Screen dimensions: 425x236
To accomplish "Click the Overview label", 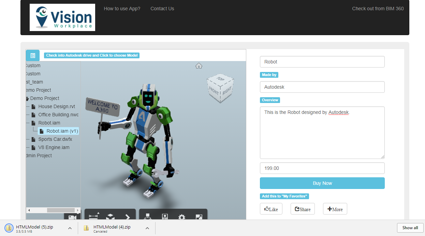I will [x=270, y=100].
